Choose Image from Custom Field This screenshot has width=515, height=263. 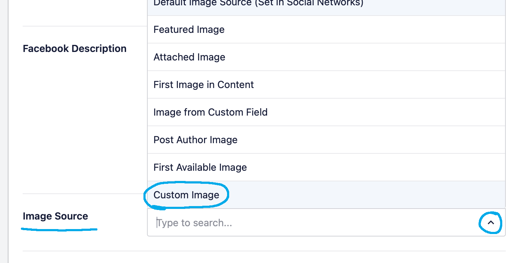point(210,112)
